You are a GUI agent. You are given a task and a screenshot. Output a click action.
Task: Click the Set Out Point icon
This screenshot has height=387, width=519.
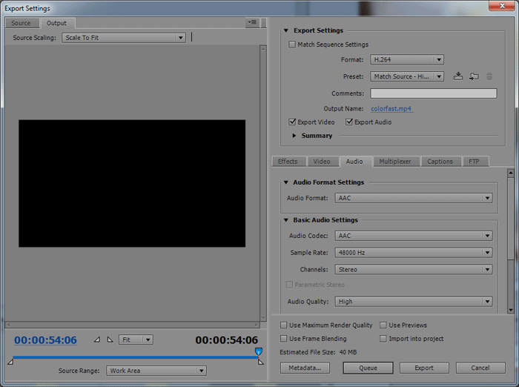(x=110, y=340)
